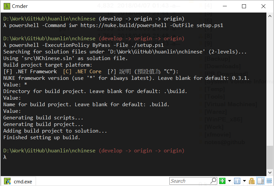Click 'https://nuke.build/powershell' URL text
This screenshot has height=186, width=274.
pos(123,25)
